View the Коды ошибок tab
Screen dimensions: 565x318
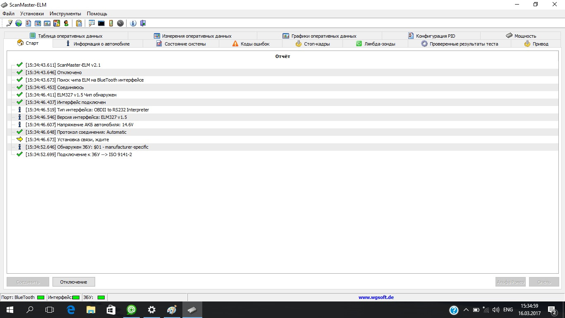coord(251,44)
